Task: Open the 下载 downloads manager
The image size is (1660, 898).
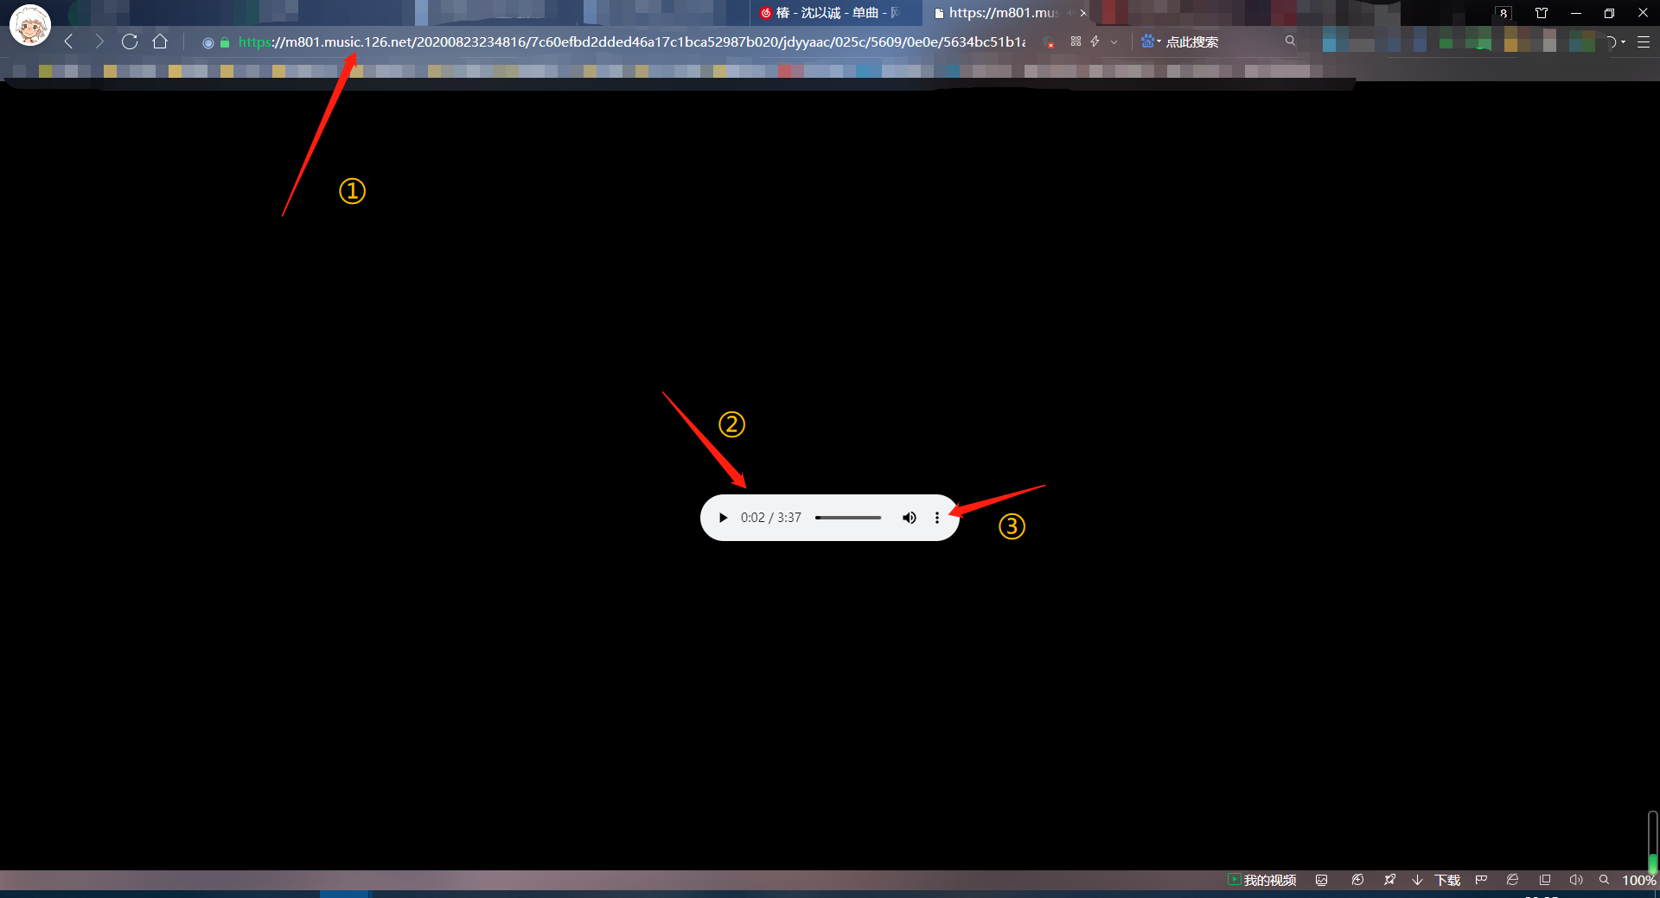Action: [1437, 880]
